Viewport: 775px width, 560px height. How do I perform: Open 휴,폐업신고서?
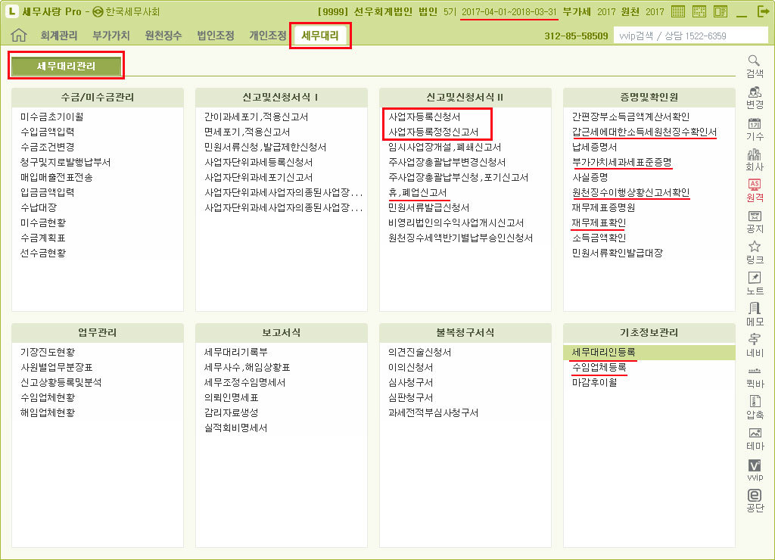click(418, 192)
